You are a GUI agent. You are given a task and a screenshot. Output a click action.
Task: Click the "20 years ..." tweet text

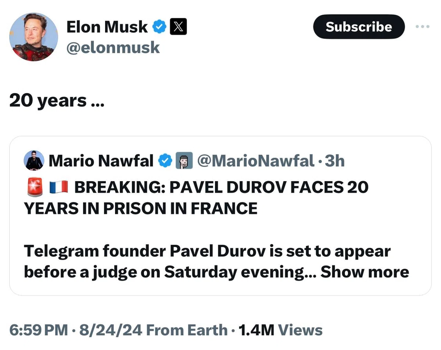pos(57,100)
